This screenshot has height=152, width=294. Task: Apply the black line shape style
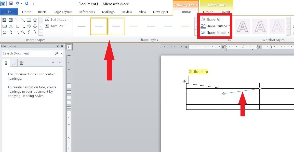[81, 26]
